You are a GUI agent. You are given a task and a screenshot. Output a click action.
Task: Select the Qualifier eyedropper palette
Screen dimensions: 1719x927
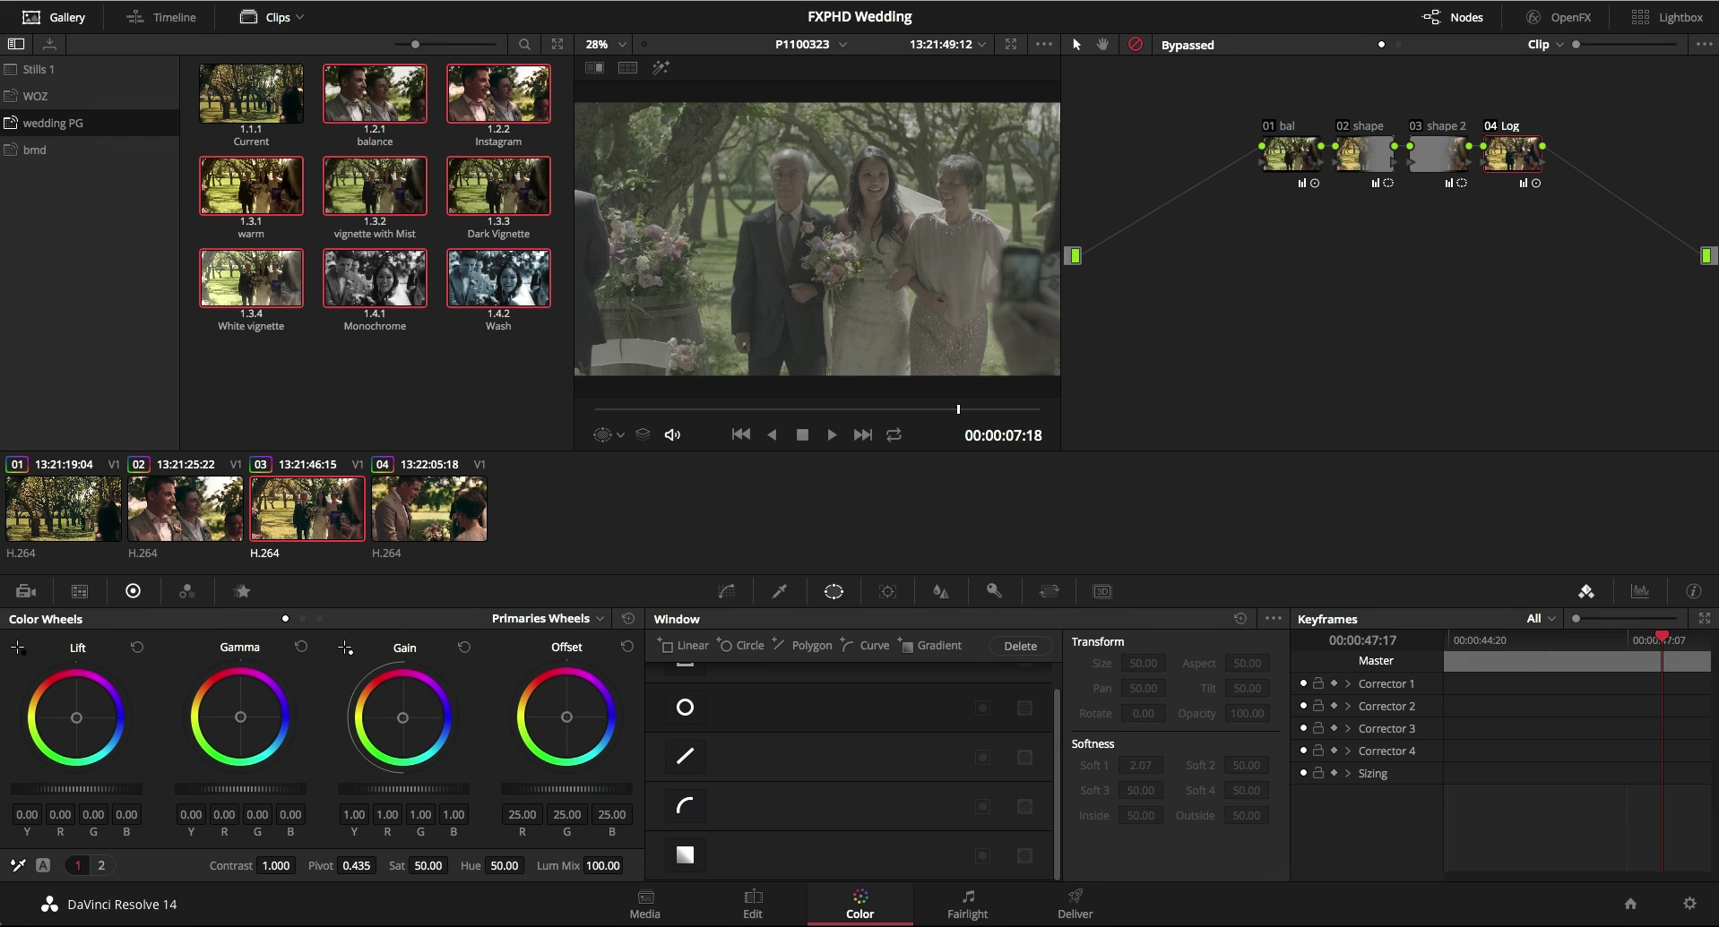coord(780,591)
